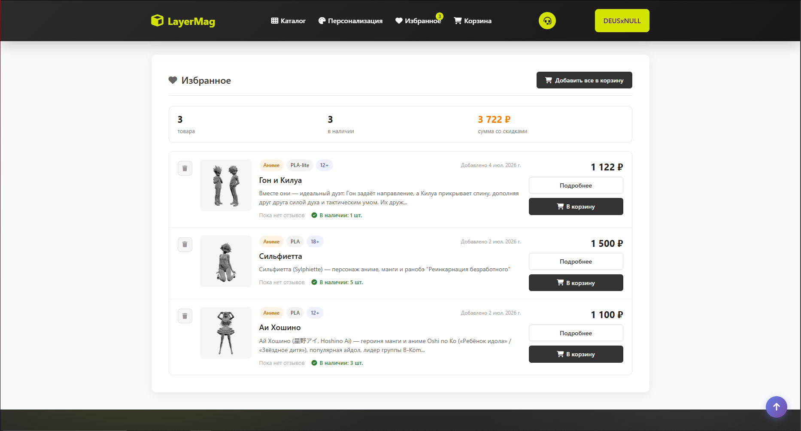Image resolution: width=801 pixels, height=431 pixels.
Task: Click the PLA-lite material tag
Action: click(300, 165)
